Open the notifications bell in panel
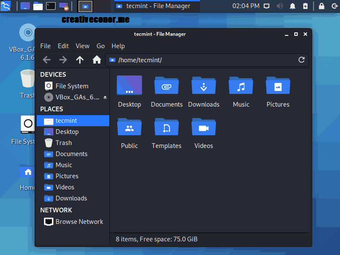This screenshot has height=255, width=340. click(x=293, y=6)
